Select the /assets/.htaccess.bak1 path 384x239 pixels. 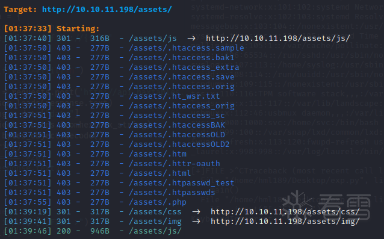click(x=182, y=58)
